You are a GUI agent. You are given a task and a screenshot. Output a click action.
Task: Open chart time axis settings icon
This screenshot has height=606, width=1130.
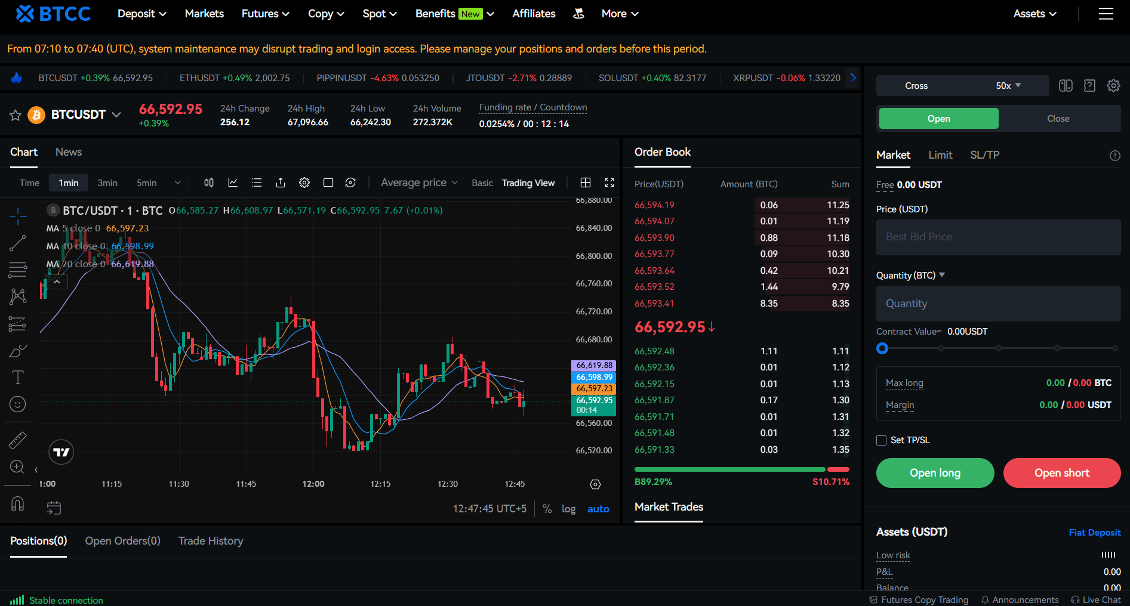[595, 484]
